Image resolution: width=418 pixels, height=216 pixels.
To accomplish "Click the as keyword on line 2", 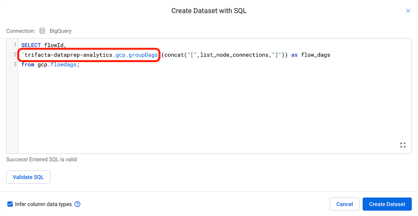I will click(x=294, y=55).
